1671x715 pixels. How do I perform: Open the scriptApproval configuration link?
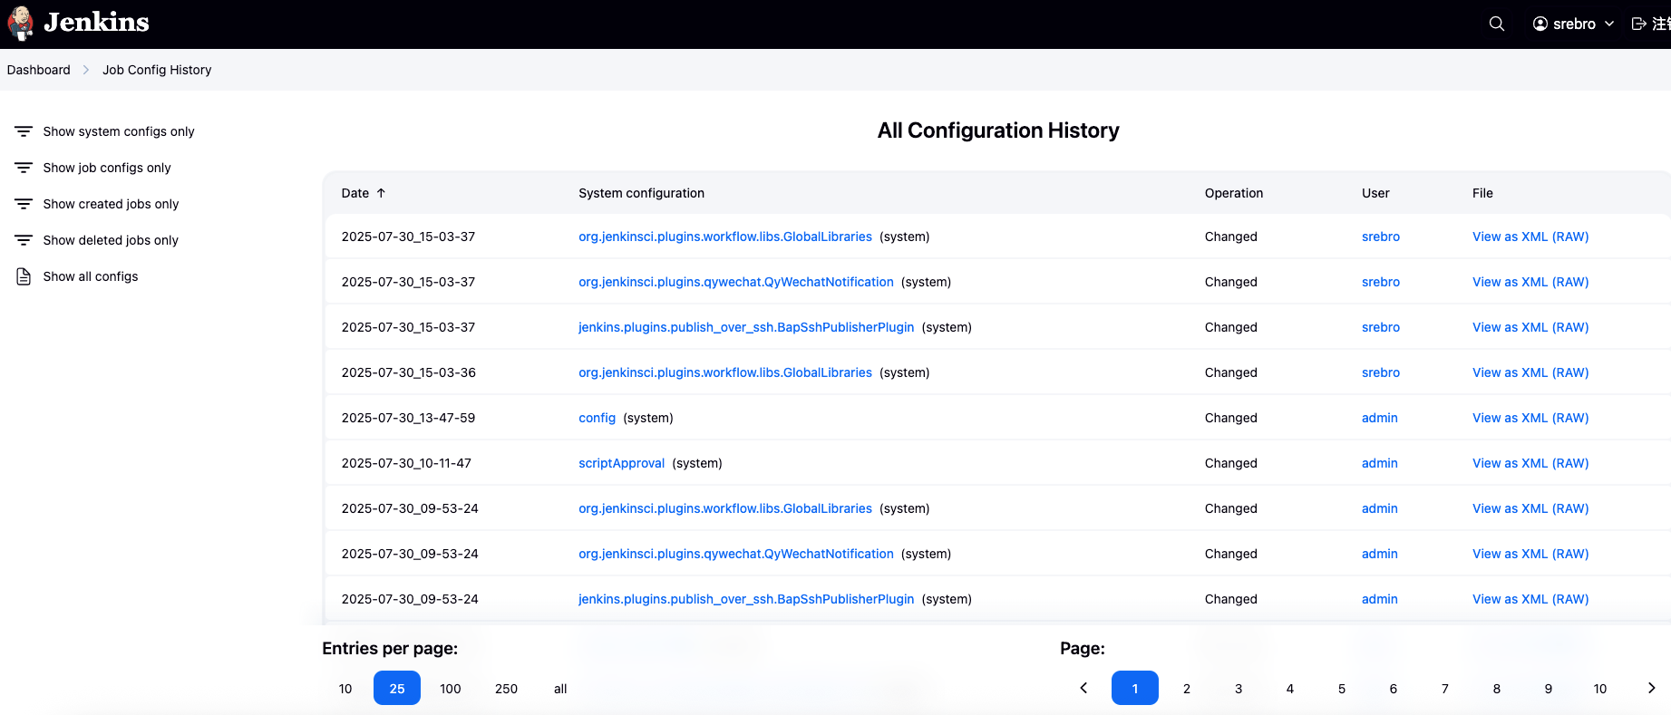pos(621,463)
